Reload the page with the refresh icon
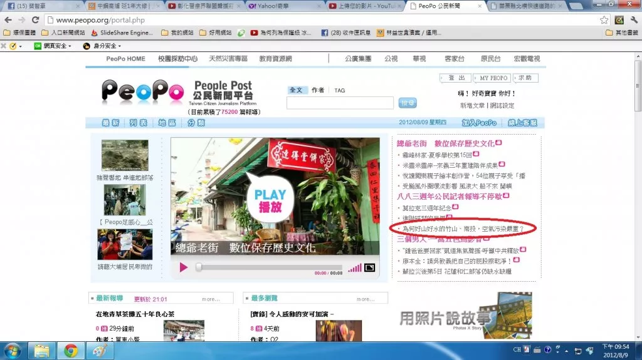642x360 pixels. coord(35,19)
